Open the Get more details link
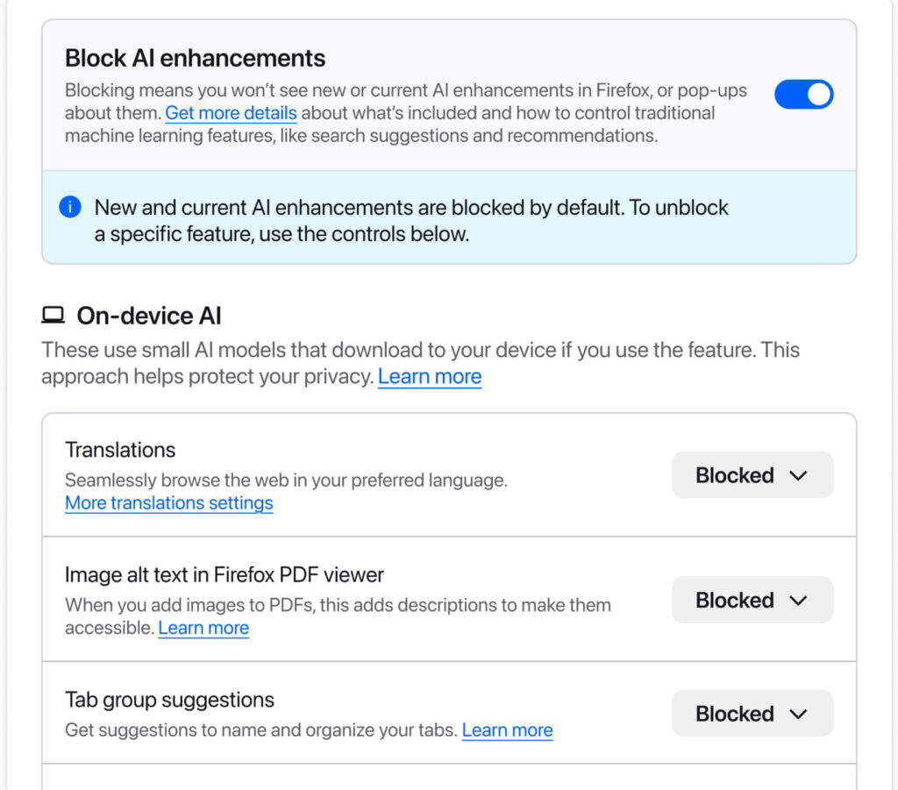 [x=231, y=113]
